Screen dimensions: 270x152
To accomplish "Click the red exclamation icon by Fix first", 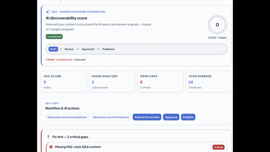I will 48,137.
